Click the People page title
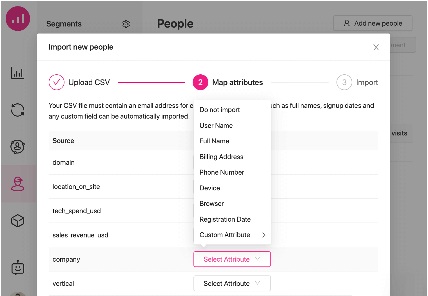 (x=175, y=24)
